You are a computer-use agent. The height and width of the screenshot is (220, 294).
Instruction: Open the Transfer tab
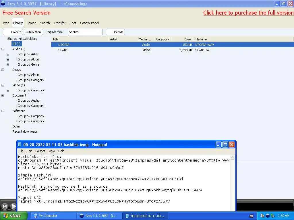pos(60,23)
